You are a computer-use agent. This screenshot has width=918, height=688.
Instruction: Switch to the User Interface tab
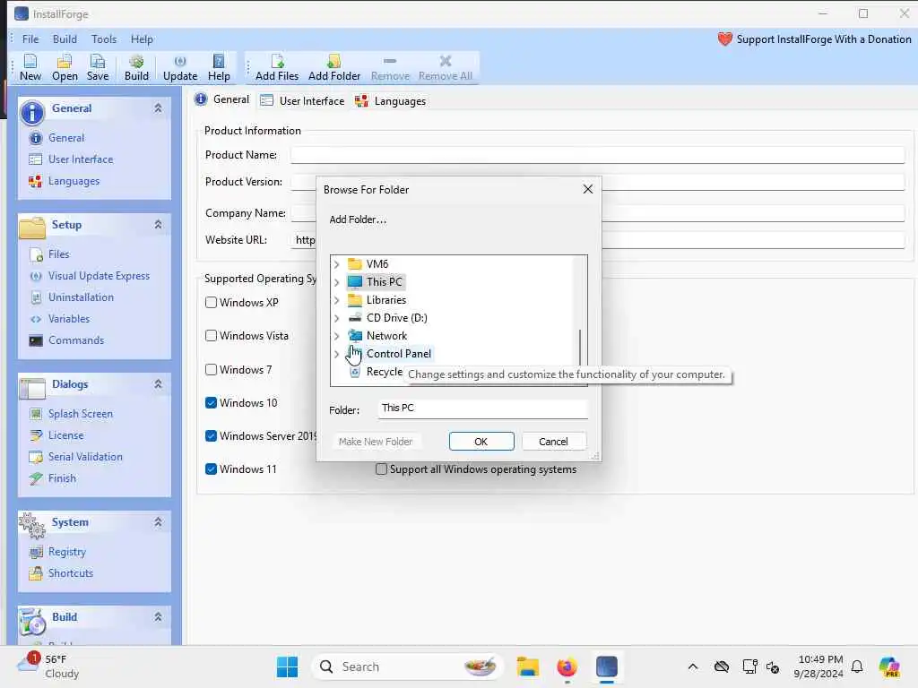tap(302, 100)
